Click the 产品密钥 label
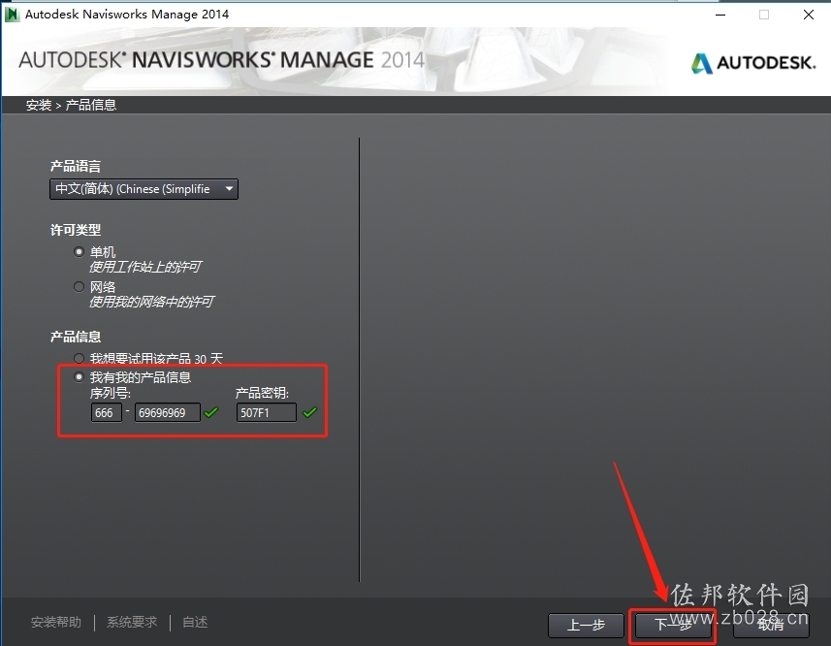The width and height of the screenshot is (831, 646). coord(262,393)
